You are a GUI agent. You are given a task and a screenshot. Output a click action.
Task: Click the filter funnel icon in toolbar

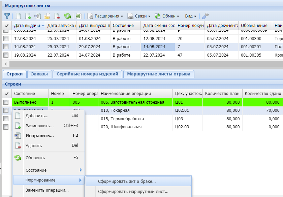(7, 16)
